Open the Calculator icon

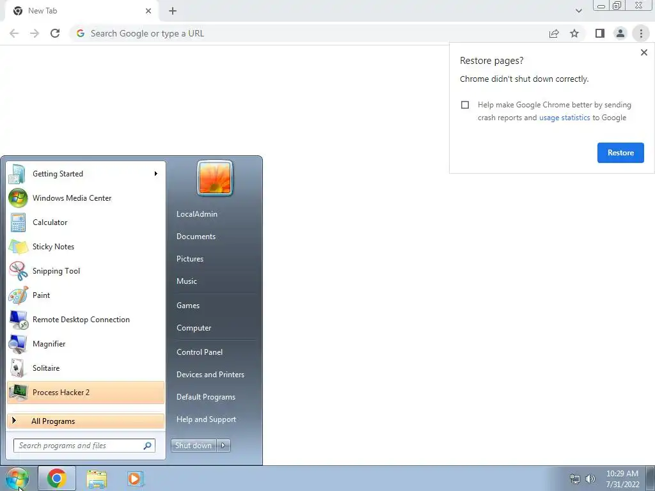[18, 222]
